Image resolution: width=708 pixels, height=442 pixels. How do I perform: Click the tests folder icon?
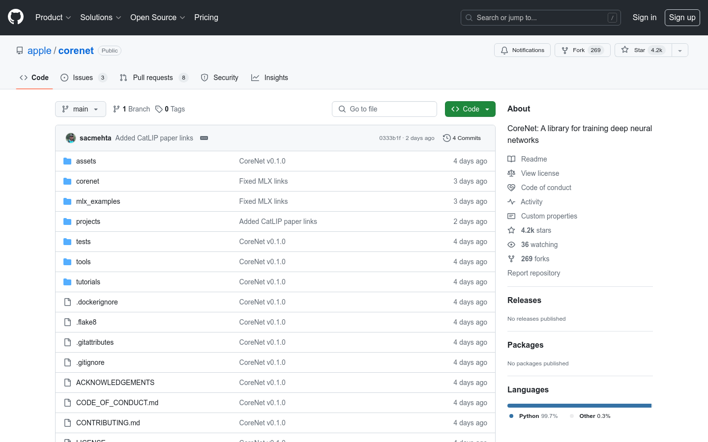pos(67,242)
